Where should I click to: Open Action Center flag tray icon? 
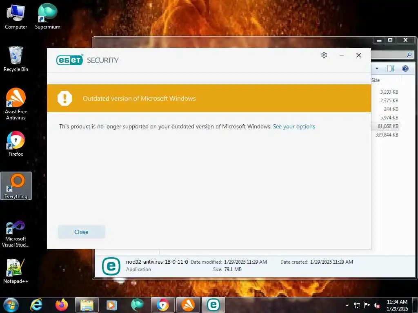367,305
